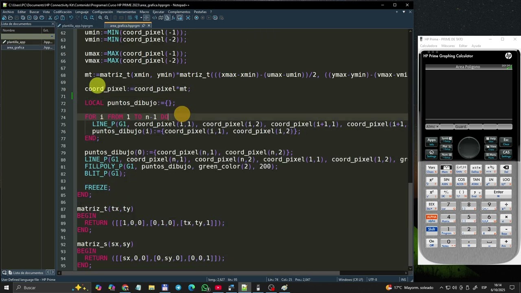Viewport: 521px width, 293px height.
Task: Click the Function List fx icon
Action: point(173,17)
